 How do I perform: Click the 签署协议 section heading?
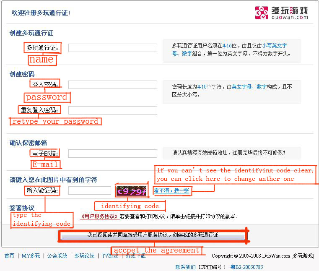[x=22, y=208]
